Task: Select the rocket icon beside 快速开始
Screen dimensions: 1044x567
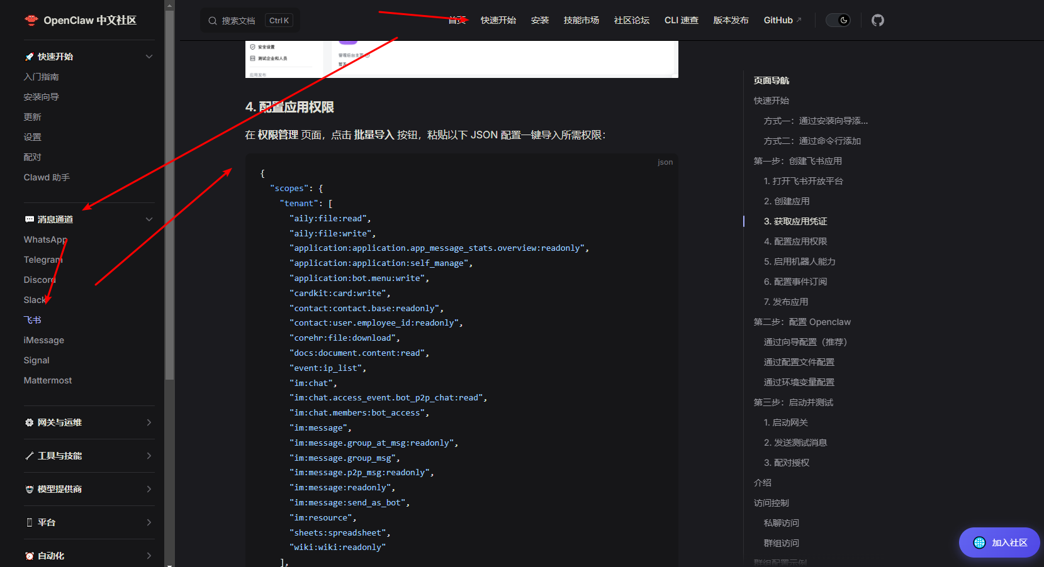Action: 28,56
